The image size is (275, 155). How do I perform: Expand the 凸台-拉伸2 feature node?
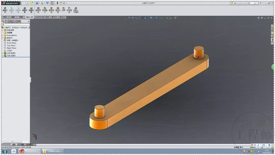(x=3, y=56)
